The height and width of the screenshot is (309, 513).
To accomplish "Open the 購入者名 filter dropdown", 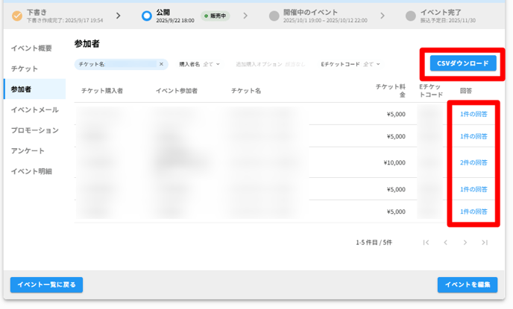I will click(x=200, y=64).
